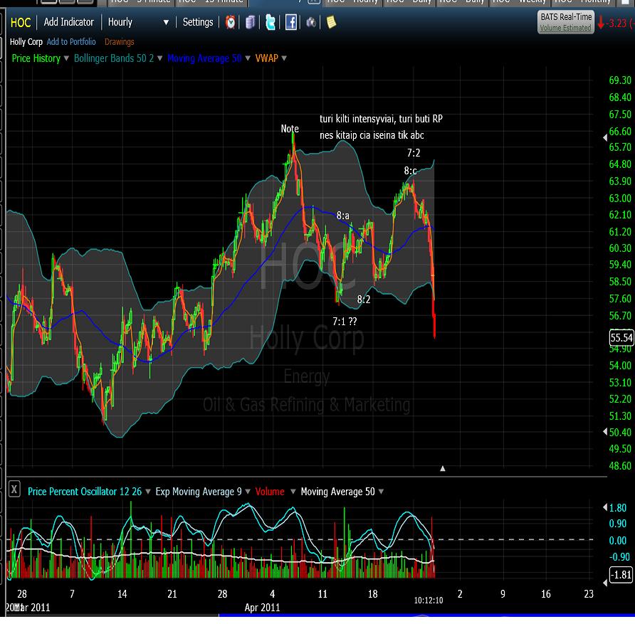Share chart via Facebook icon

click(291, 23)
